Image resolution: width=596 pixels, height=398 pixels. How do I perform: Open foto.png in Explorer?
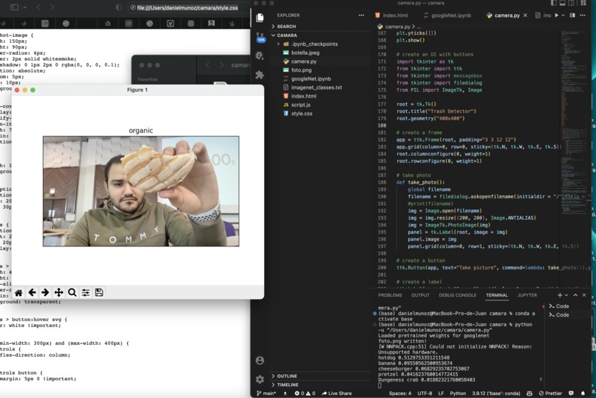320,70
